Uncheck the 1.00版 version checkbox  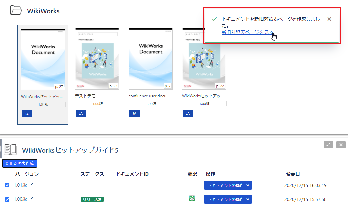tap(7, 199)
